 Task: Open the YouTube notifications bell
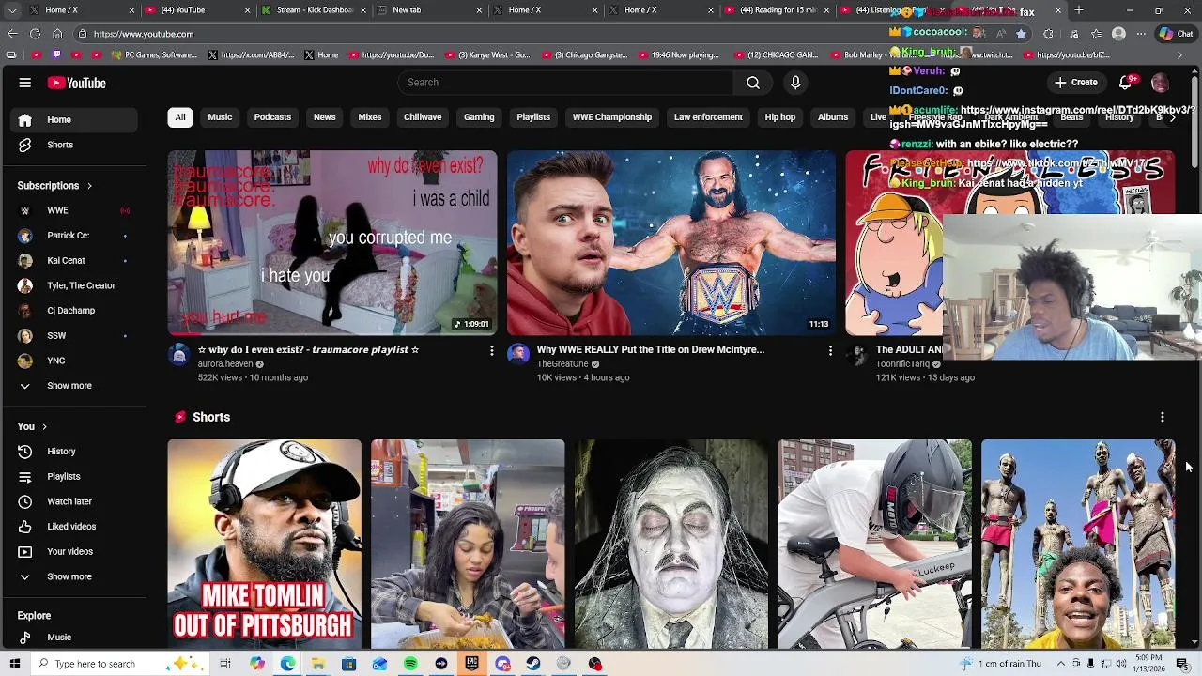point(1126,83)
